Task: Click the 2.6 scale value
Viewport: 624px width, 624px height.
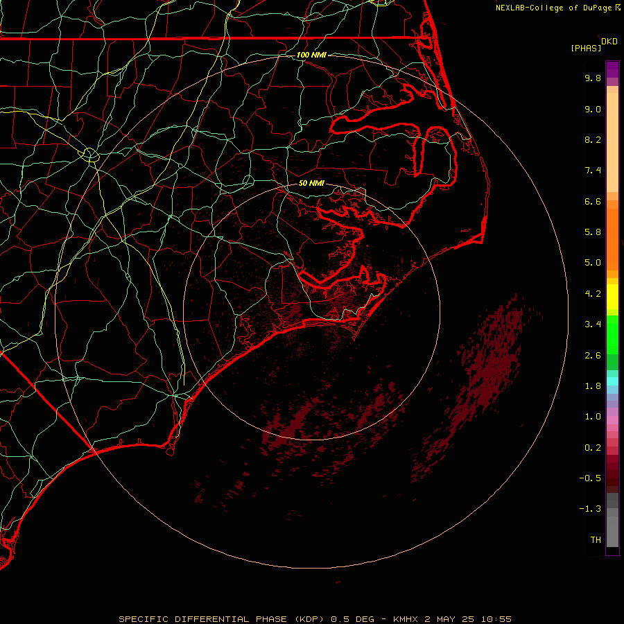Action: [593, 356]
